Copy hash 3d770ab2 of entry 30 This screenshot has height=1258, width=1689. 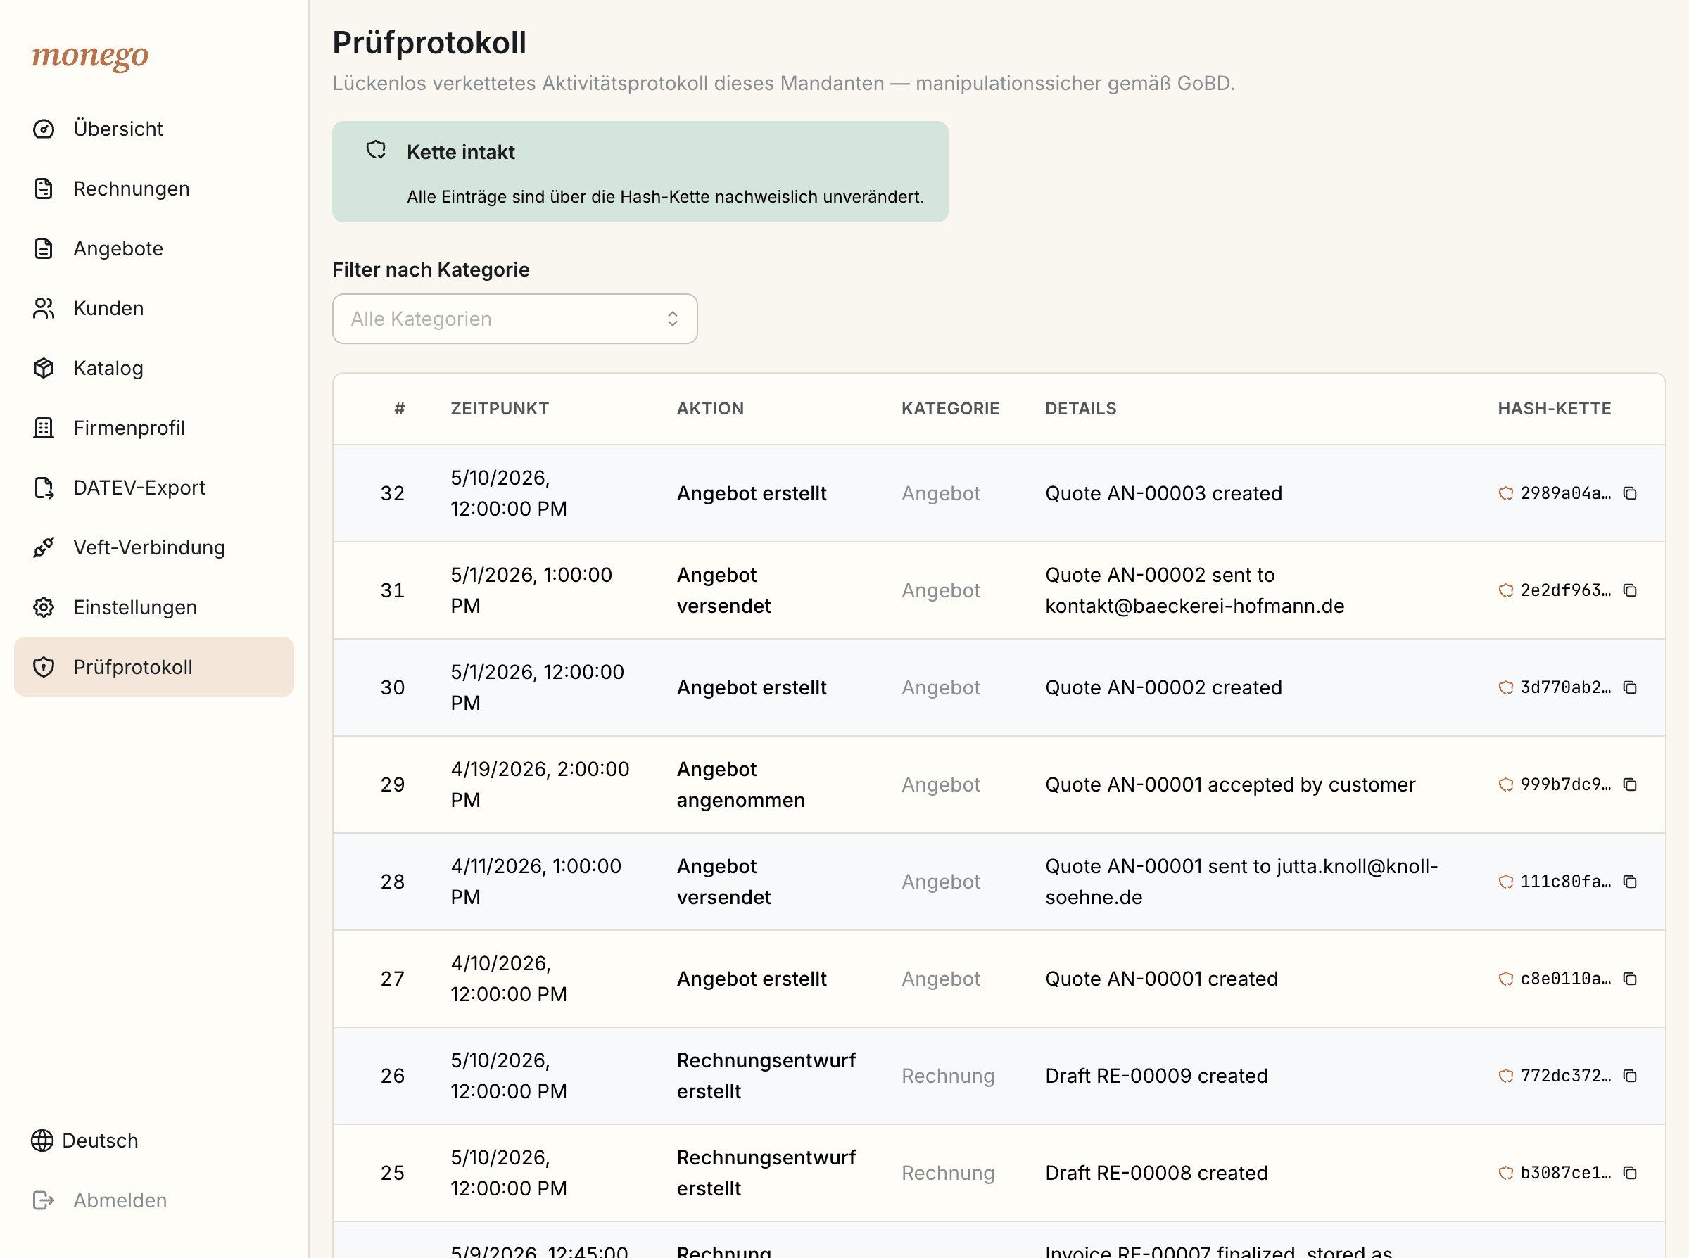pyautogui.click(x=1630, y=687)
